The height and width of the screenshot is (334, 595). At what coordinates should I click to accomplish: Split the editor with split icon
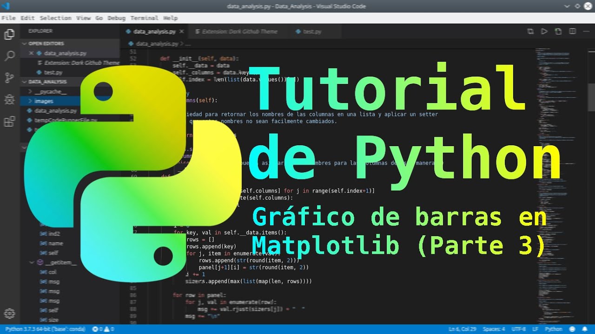573,32
